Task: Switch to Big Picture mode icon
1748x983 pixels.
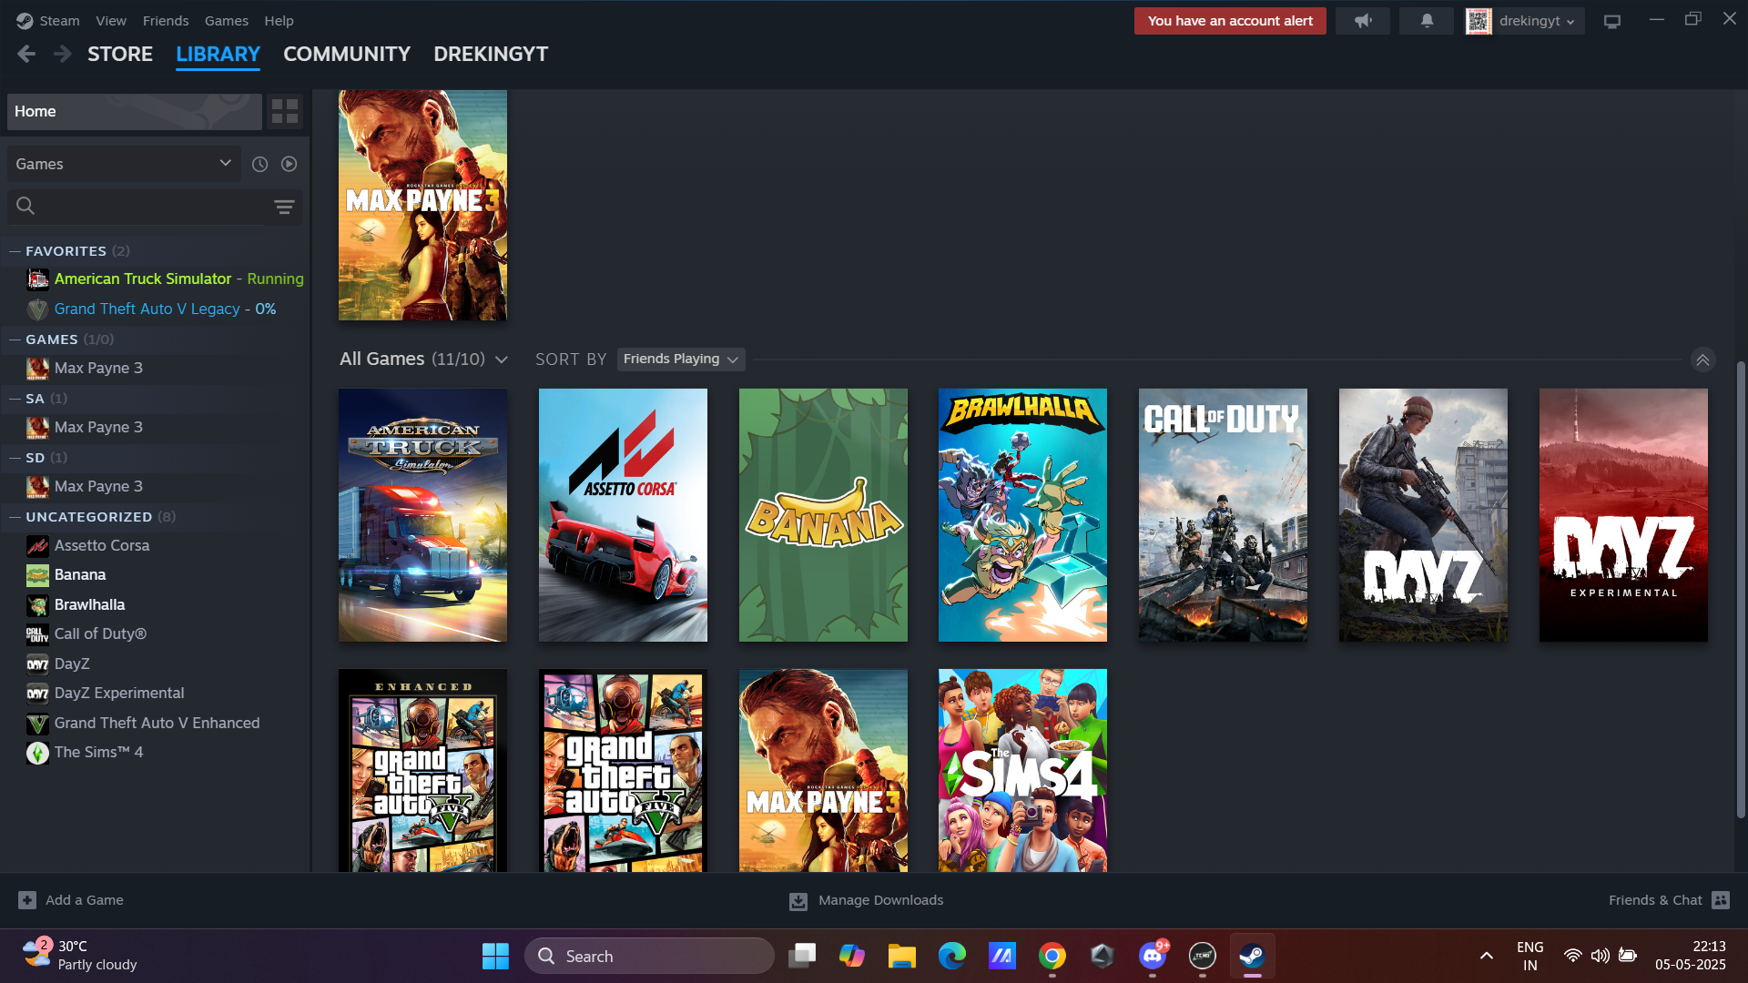Action: (x=1612, y=21)
